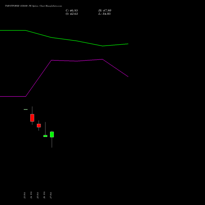Click the '27 Feb' date axis label
205x205 pixels.
[x=51, y=195]
